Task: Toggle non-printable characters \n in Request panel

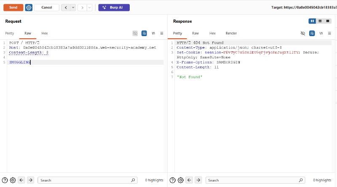Action: coord(153,33)
